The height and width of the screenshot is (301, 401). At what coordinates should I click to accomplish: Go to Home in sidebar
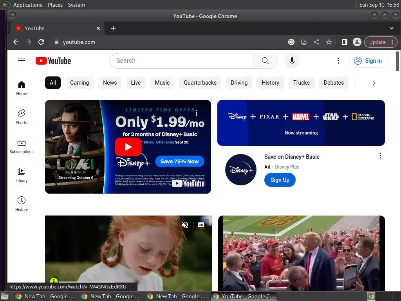[22, 88]
